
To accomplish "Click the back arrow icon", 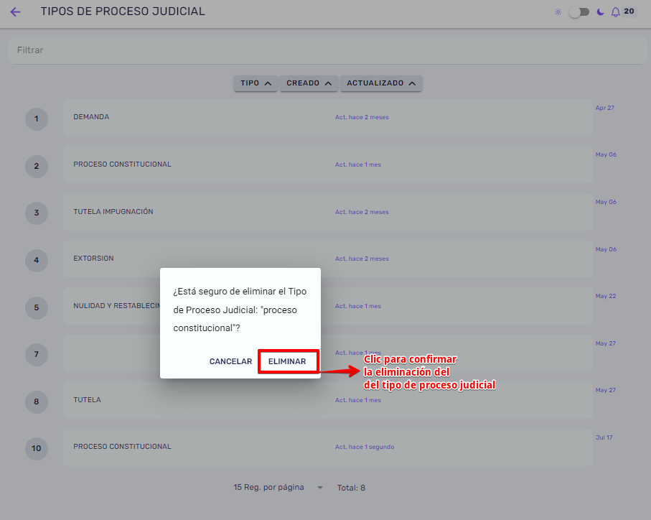I will point(15,11).
